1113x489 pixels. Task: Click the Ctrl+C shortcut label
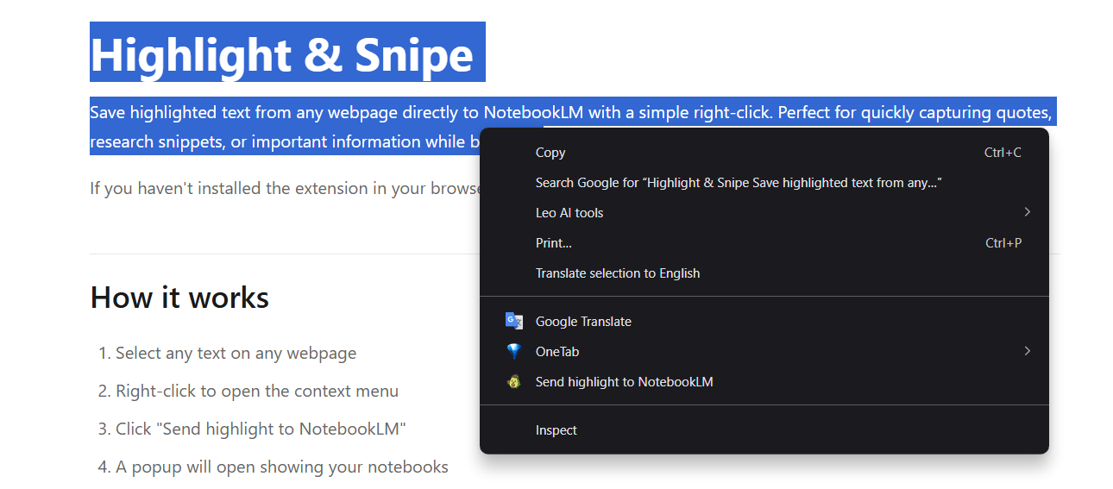[1003, 153]
